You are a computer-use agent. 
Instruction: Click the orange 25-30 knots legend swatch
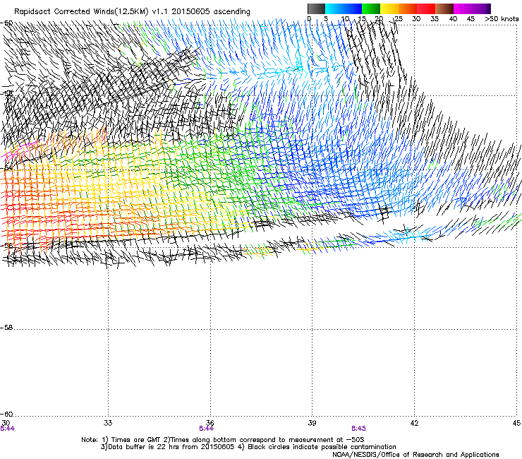point(408,8)
